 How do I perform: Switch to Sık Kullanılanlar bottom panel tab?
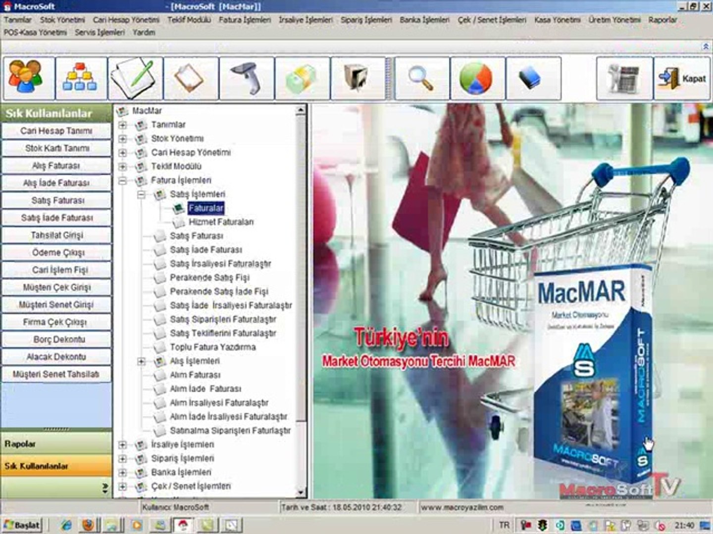pyautogui.click(x=56, y=466)
